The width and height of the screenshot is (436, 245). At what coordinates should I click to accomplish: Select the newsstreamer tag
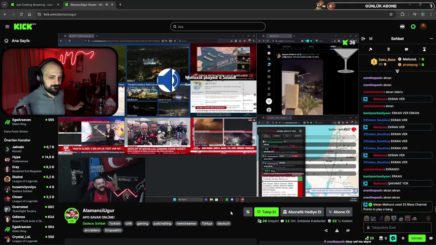coord(186,224)
